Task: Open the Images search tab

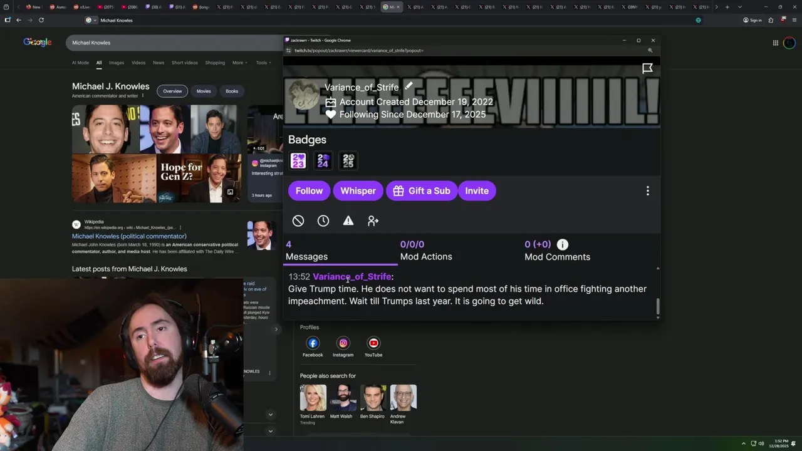Action: click(x=117, y=63)
